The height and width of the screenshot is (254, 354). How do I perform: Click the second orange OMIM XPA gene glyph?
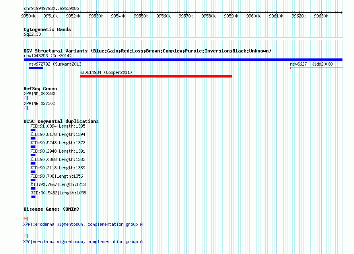tap(26, 236)
